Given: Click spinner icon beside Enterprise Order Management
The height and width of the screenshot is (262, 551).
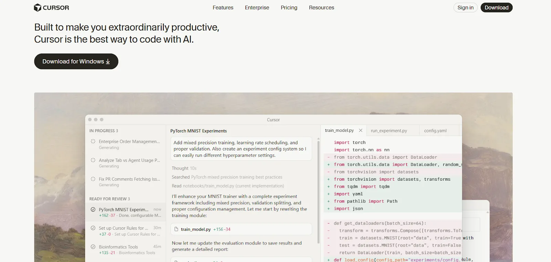Looking at the screenshot, I should click(x=93, y=141).
